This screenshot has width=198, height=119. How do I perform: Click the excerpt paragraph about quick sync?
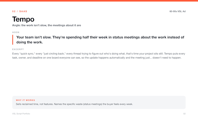coord(99,56)
